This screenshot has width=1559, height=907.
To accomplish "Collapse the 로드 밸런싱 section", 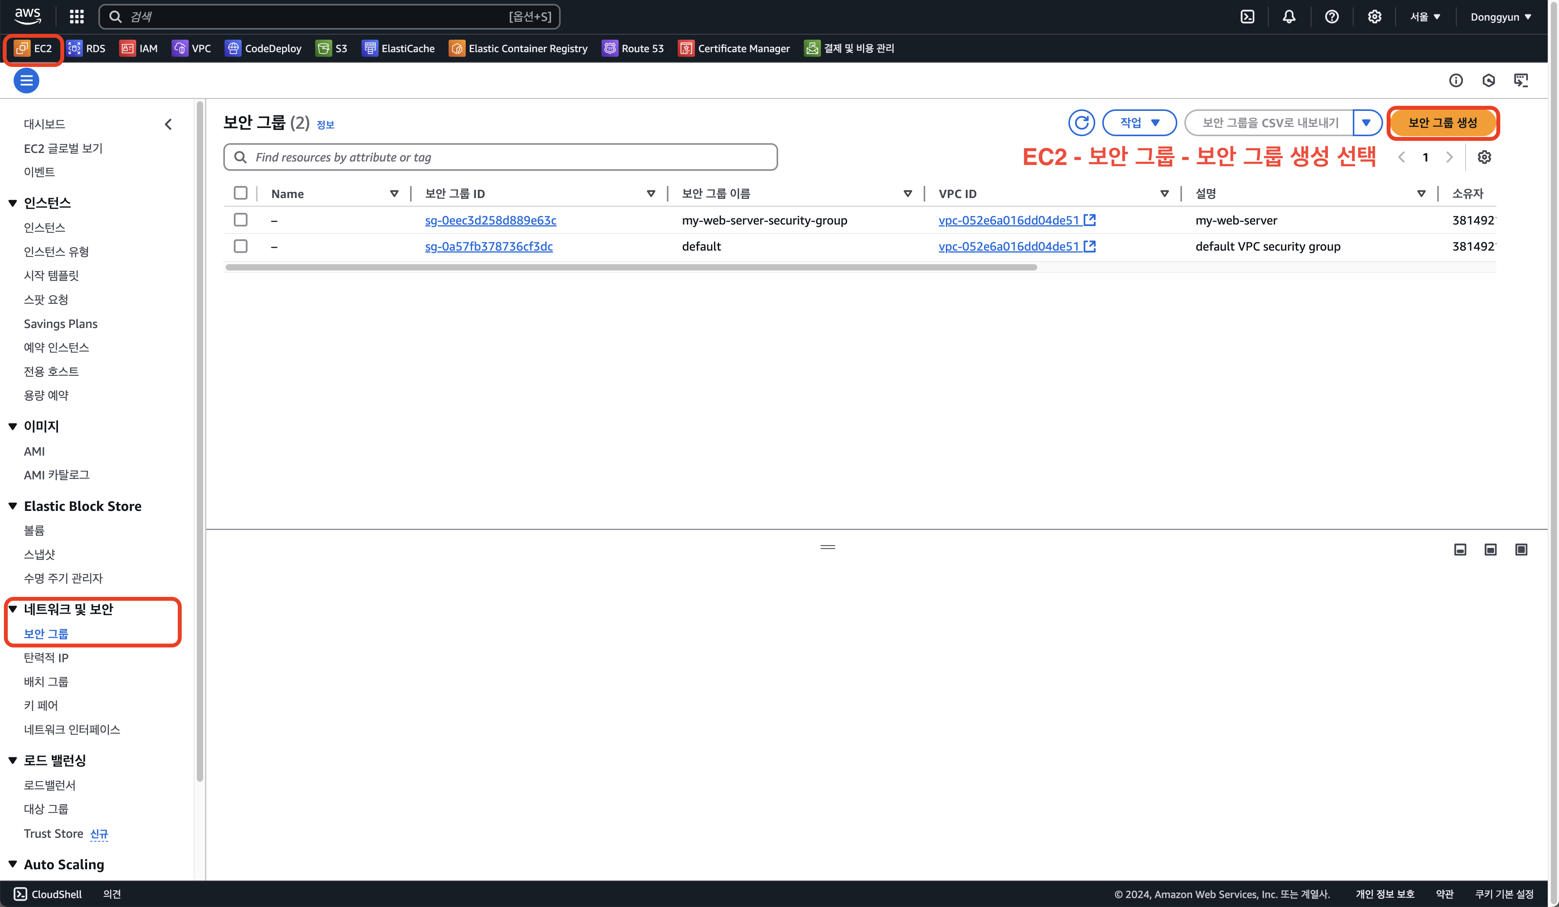I will coord(12,760).
